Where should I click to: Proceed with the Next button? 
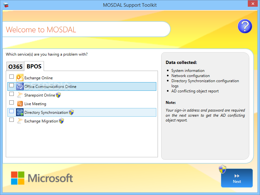coord(237,178)
